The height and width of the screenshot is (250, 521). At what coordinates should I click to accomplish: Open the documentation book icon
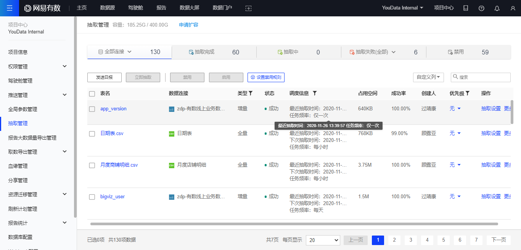466,8
